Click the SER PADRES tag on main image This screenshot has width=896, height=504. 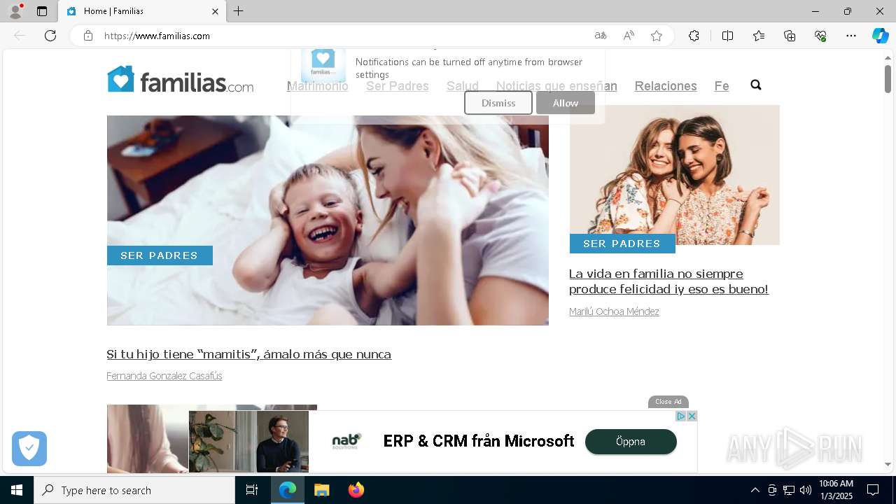160,255
